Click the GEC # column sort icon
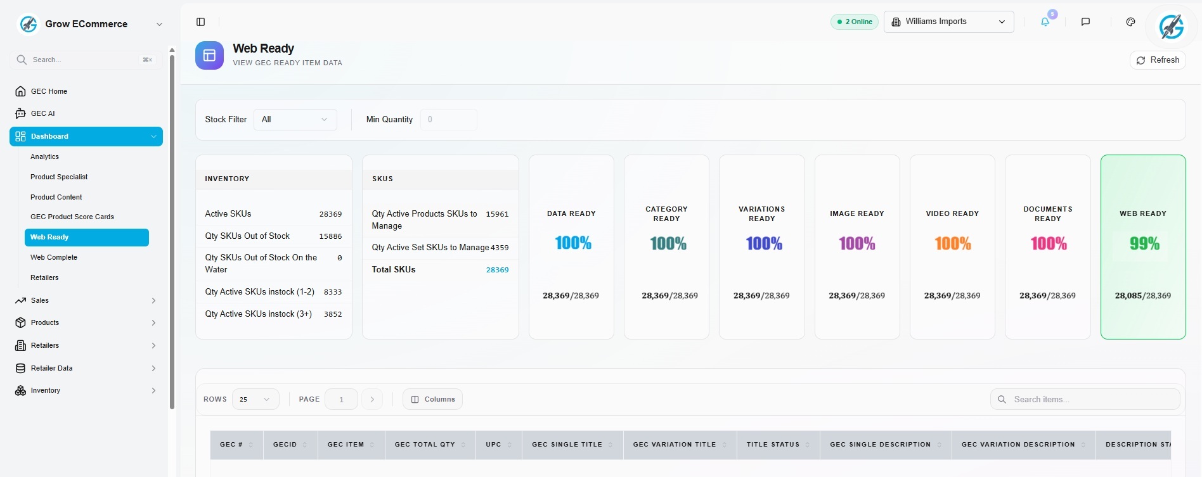 click(251, 445)
